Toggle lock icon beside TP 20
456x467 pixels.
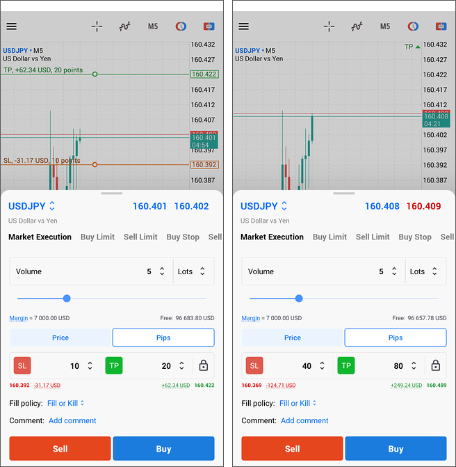tap(204, 365)
